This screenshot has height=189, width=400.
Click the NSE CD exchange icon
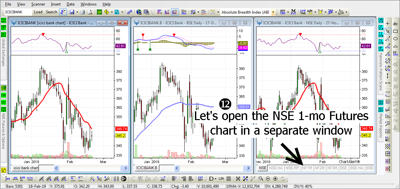pos(4,28)
